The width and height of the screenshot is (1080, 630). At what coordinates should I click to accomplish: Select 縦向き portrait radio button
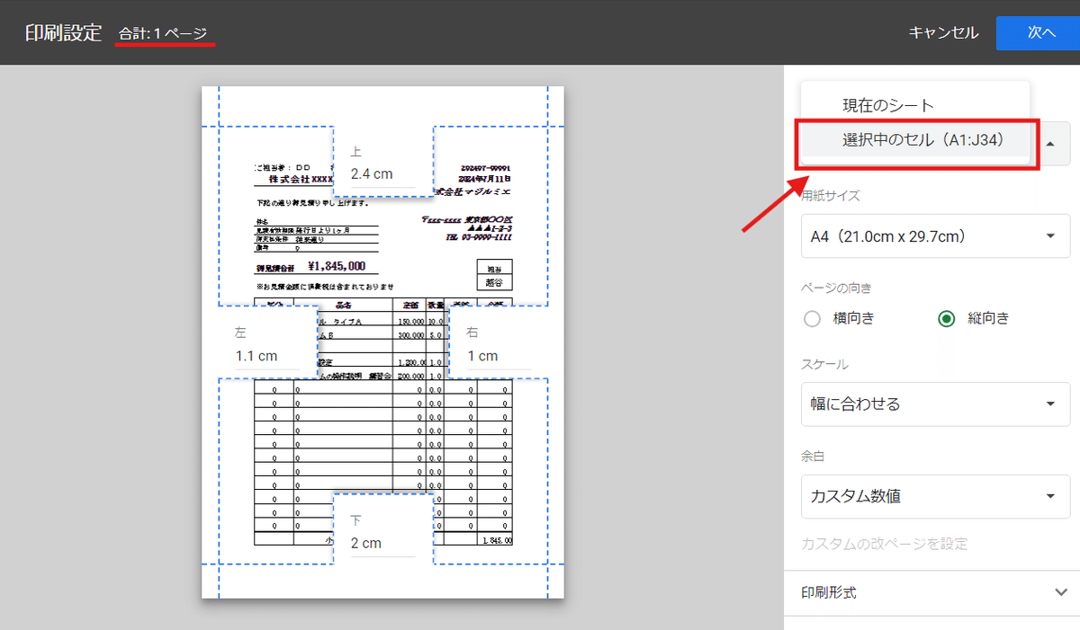pos(946,318)
